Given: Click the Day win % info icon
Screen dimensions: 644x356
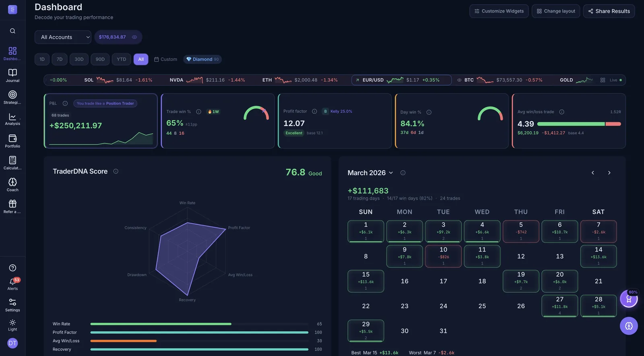Looking at the screenshot, I should coord(429,112).
